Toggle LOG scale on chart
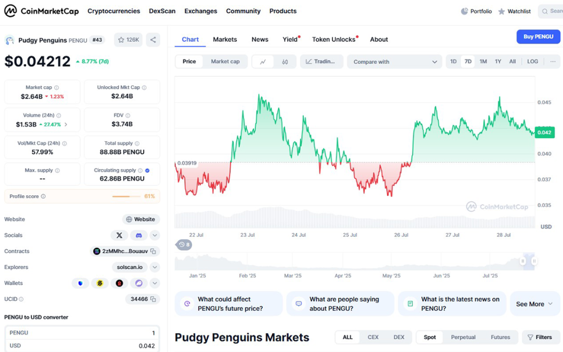 [532, 62]
